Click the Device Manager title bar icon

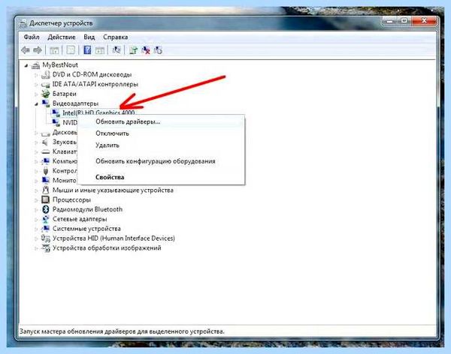[x=23, y=23]
